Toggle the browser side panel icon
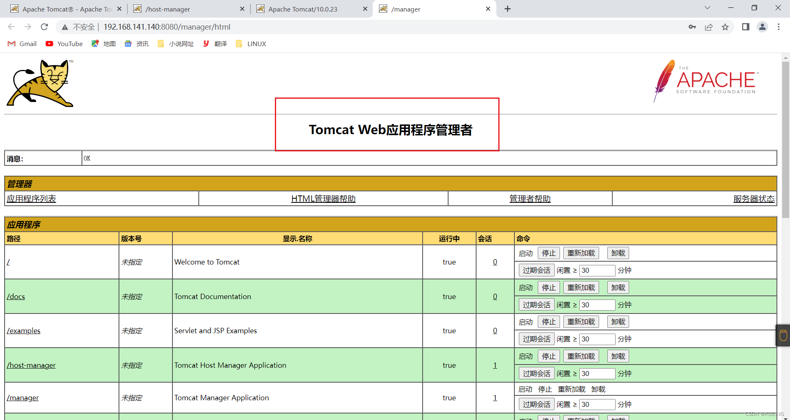The width and height of the screenshot is (790, 420). 746,27
